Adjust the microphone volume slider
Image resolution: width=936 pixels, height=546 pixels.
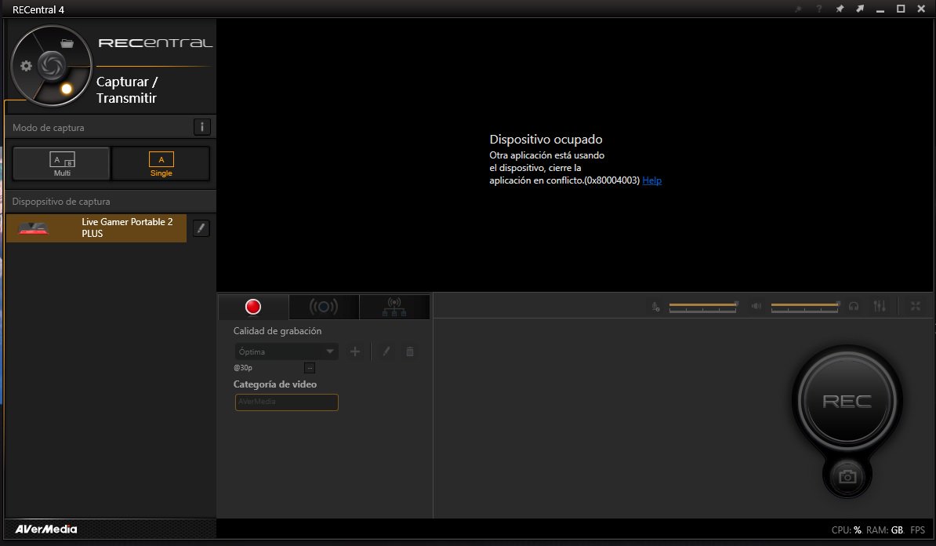703,307
